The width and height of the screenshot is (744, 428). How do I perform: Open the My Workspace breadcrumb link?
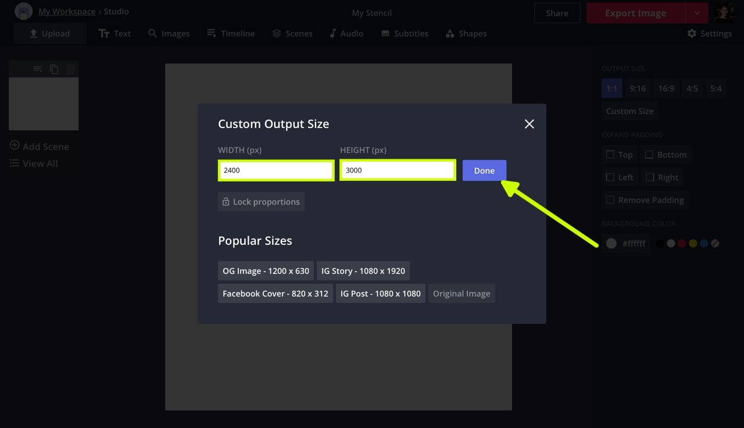tap(67, 12)
